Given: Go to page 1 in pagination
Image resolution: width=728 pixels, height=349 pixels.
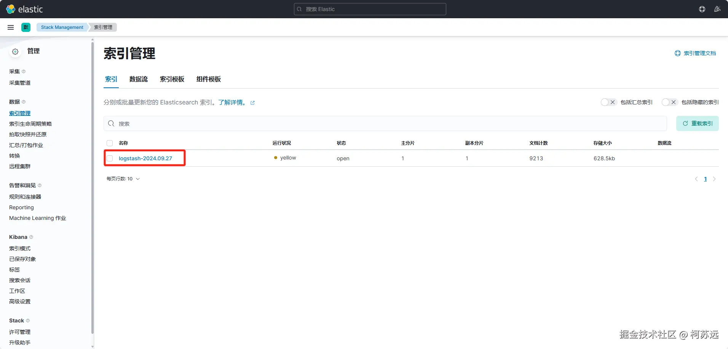Looking at the screenshot, I should tap(705, 179).
